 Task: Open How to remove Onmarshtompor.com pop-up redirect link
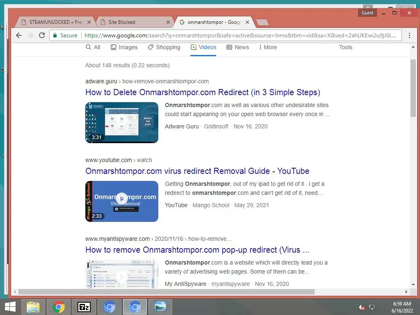[x=197, y=250]
